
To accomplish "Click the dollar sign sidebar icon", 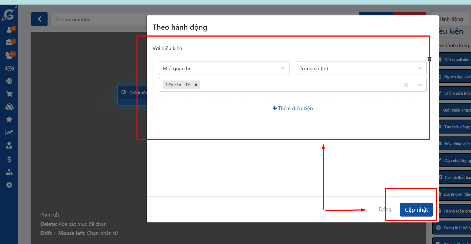I will tap(9, 159).
